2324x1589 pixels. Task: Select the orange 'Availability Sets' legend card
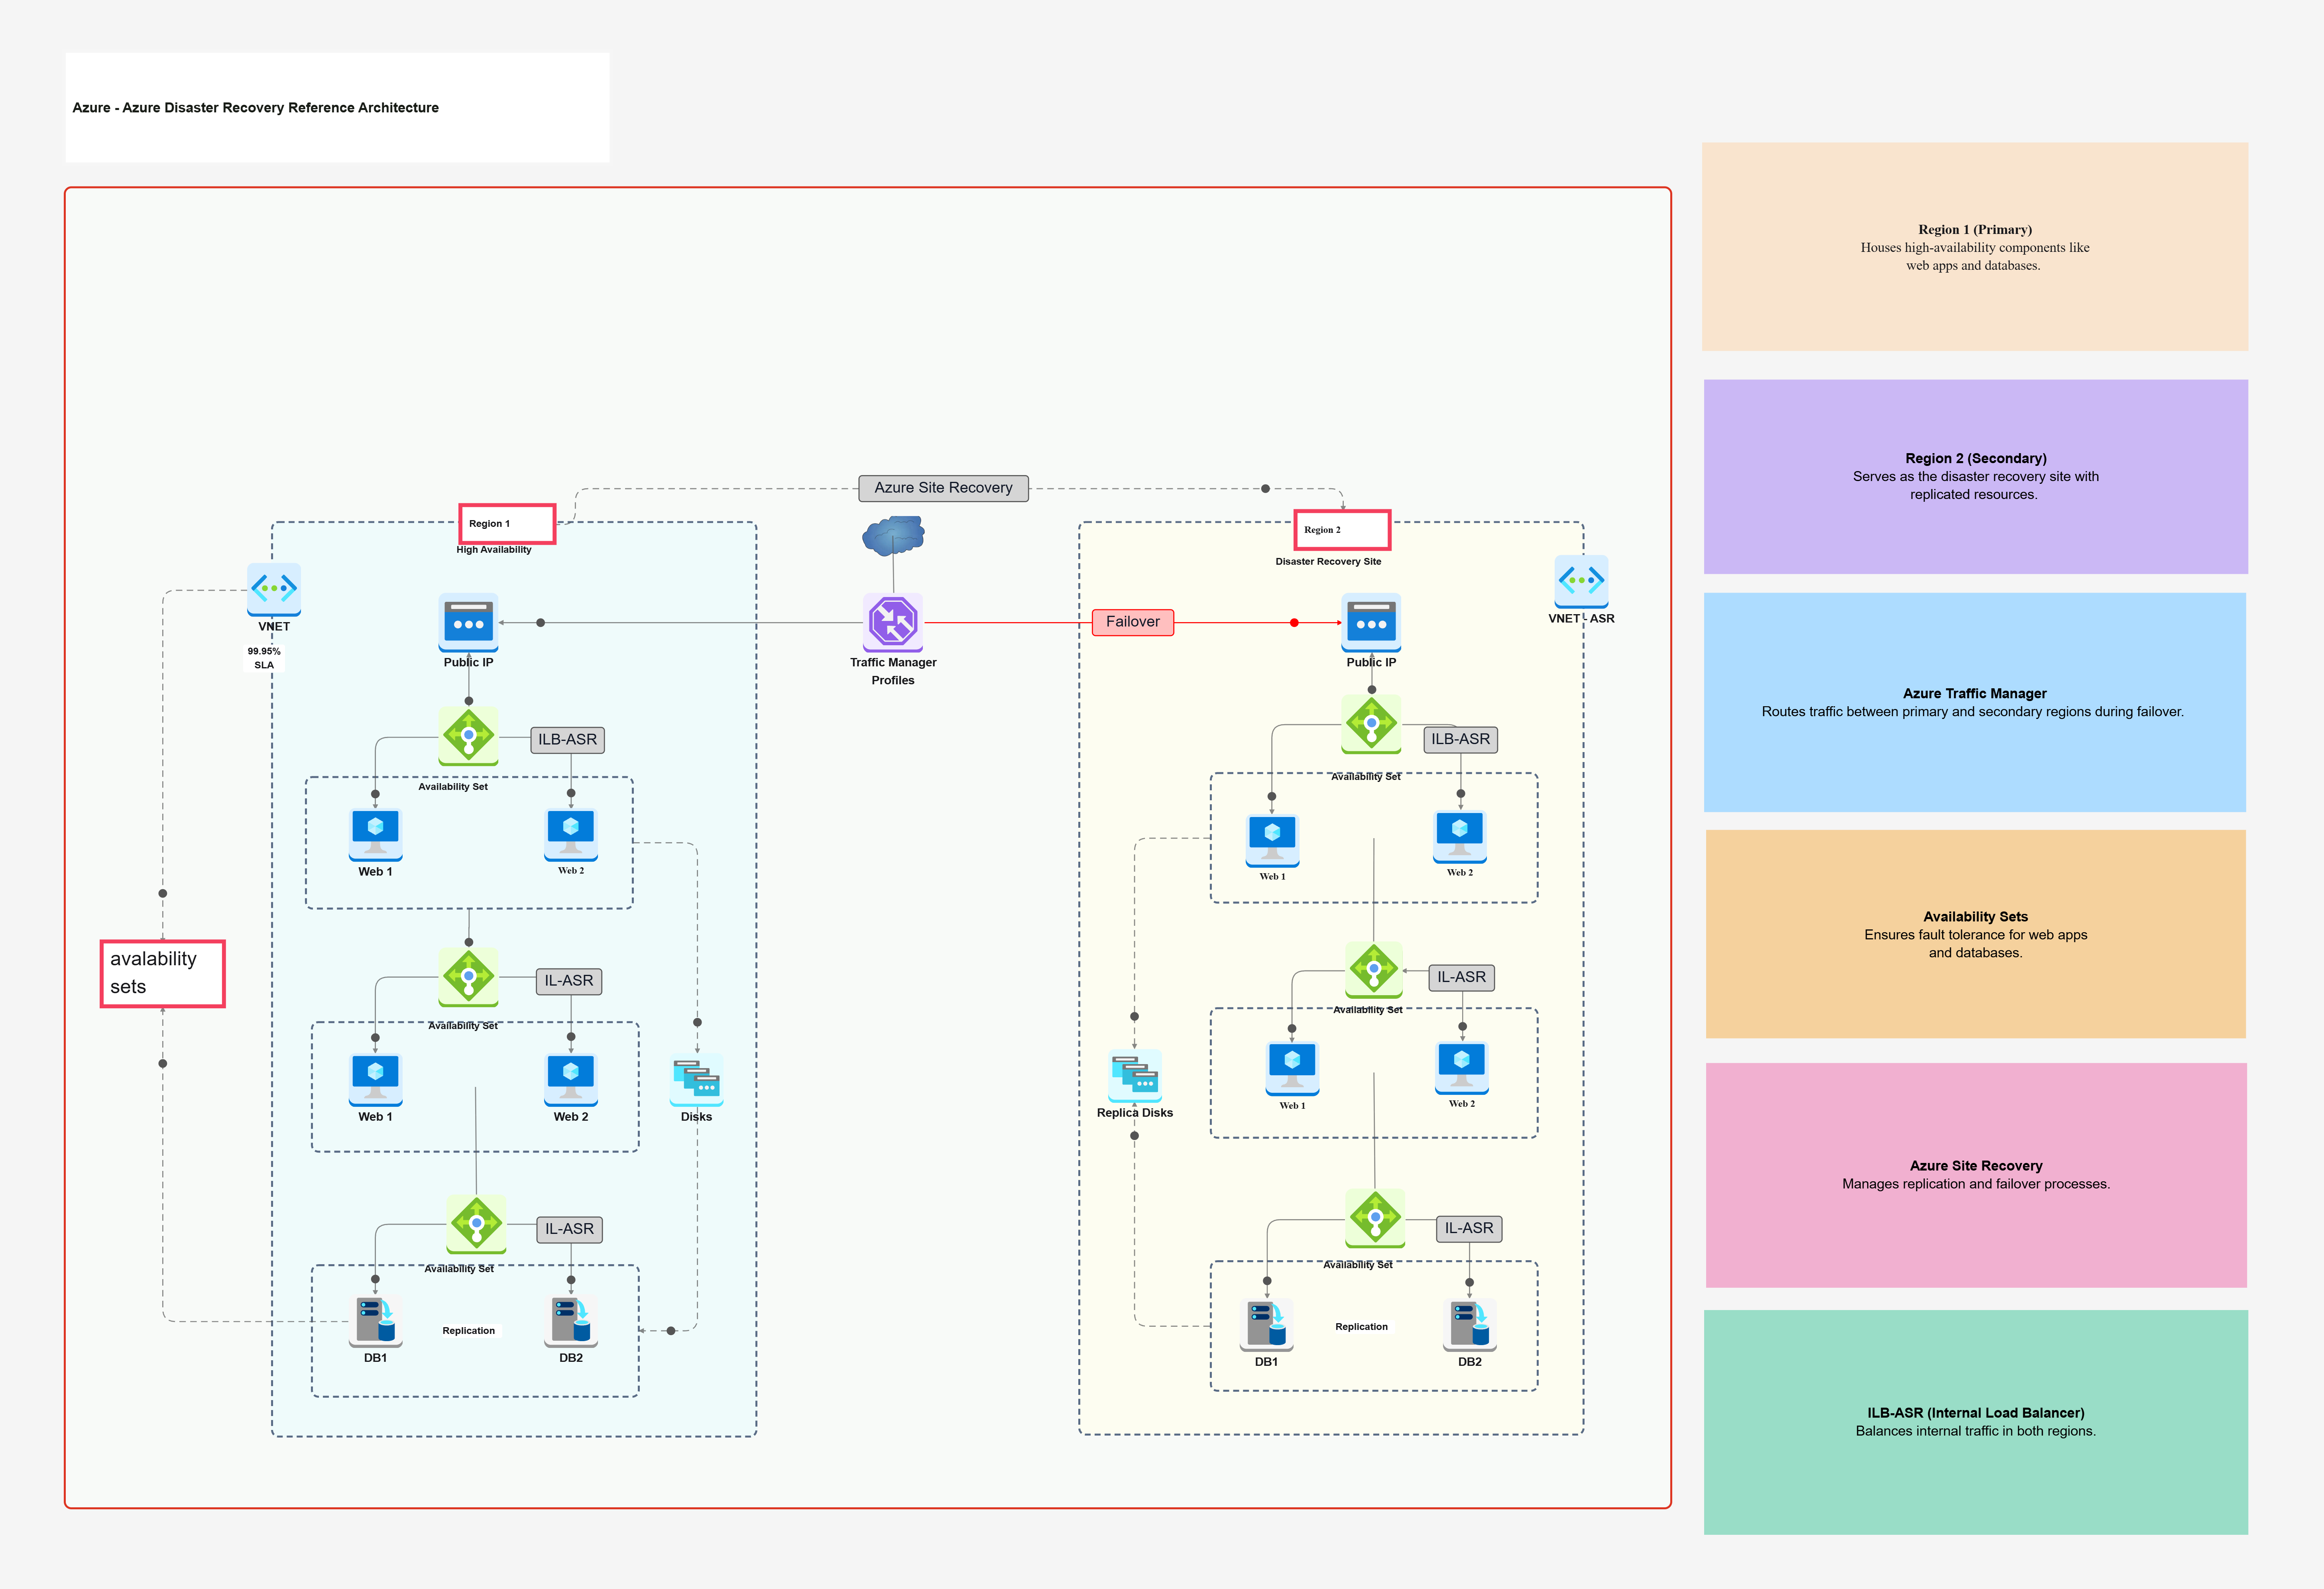coord(1976,934)
